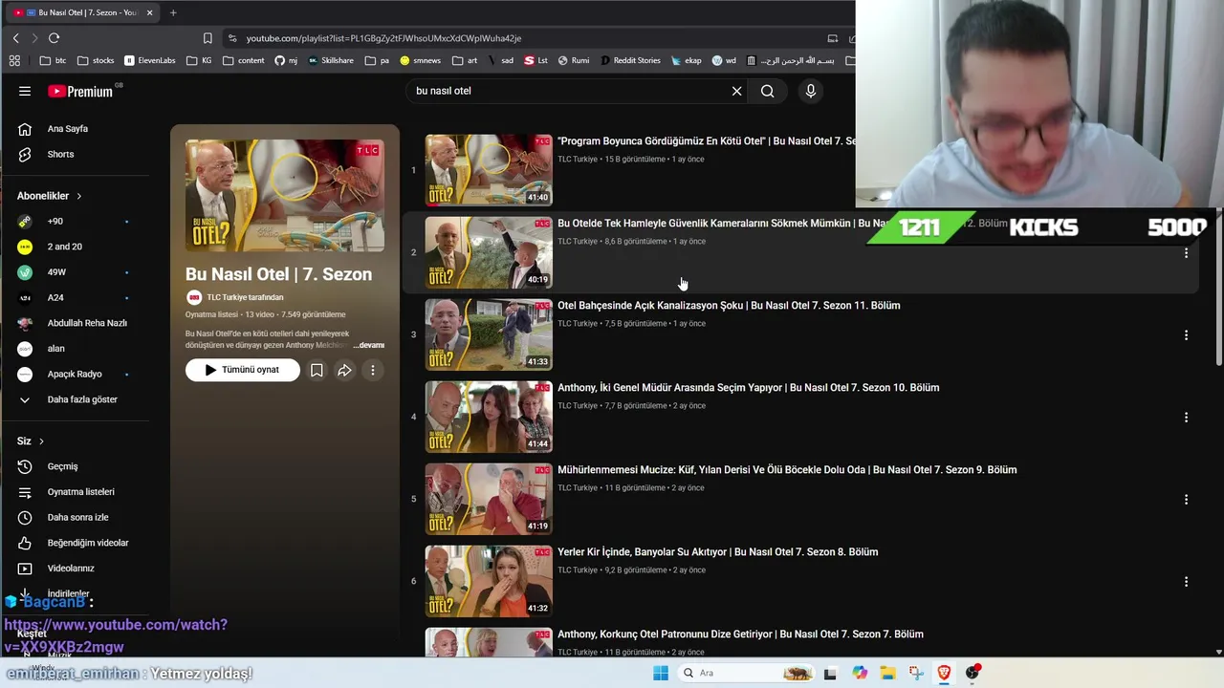Open the btc bookmarks folder
This screenshot has width=1224, height=688.
(x=54, y=60)
